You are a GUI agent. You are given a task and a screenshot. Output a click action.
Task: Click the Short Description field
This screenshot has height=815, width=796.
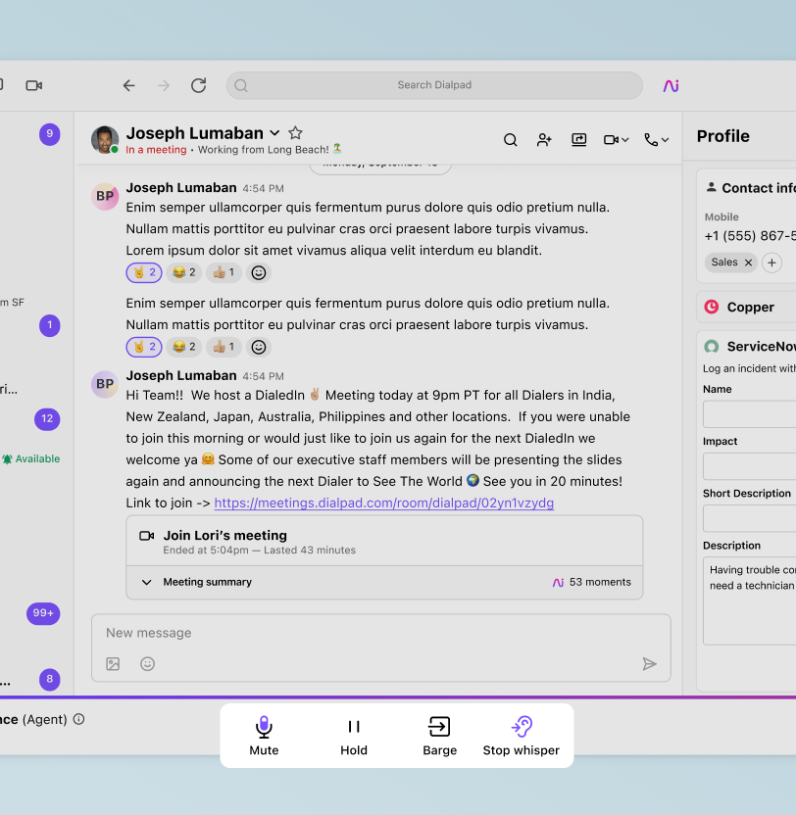(749, 518)
